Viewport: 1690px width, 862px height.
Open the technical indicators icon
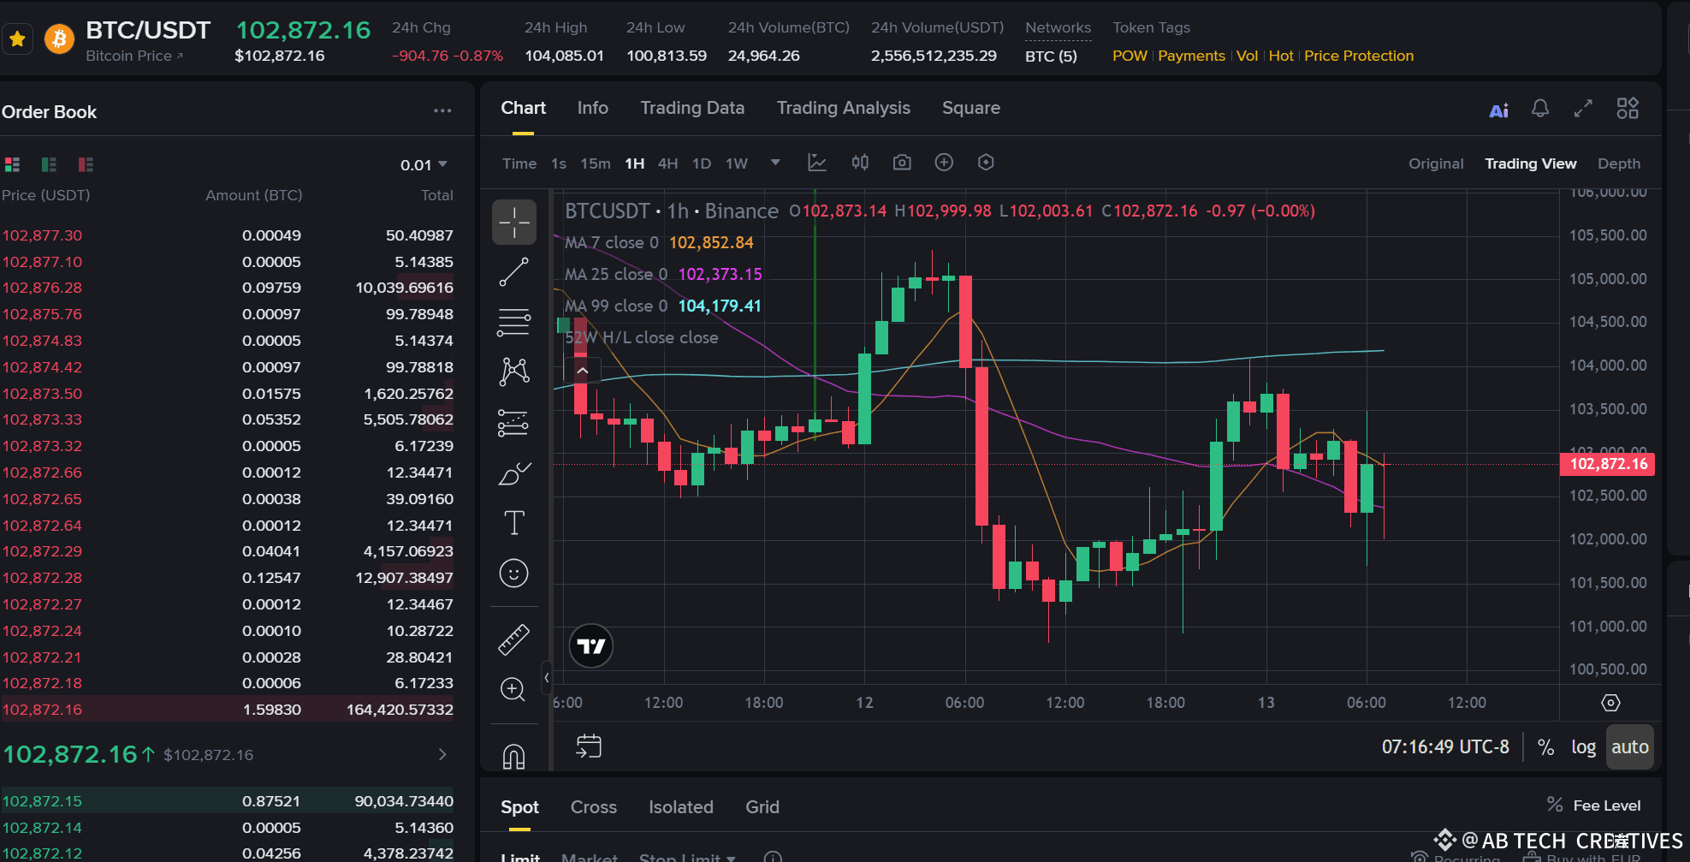(x=817, y=163)
